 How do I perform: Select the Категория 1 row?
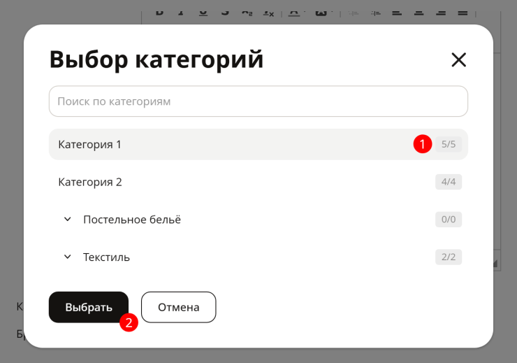(258, 144)
